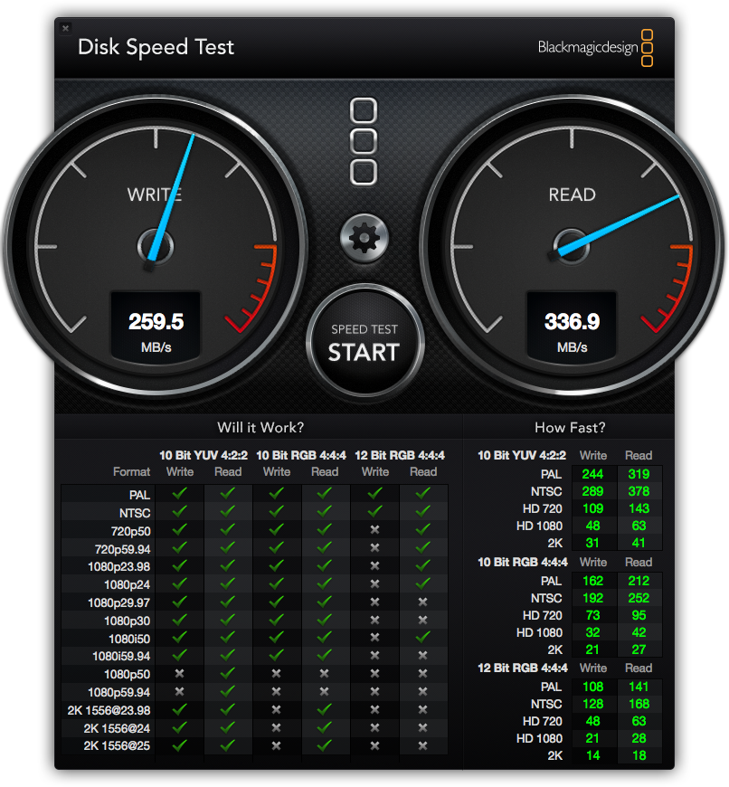Click the 10 Bit YUV 4:2:2 header in How Fast
Viewport: 729px width, 787px height.
point(522,455)
